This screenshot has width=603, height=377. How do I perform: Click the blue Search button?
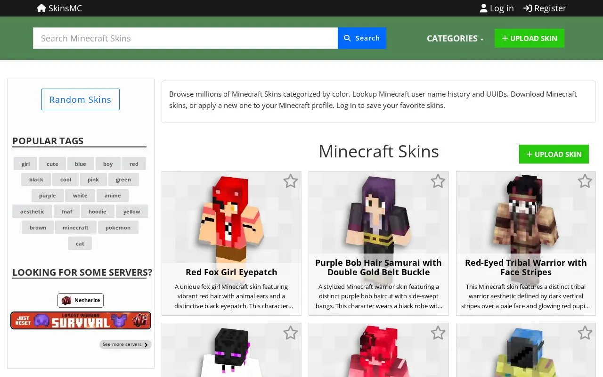pyautogui.click(x=362, y=38)
